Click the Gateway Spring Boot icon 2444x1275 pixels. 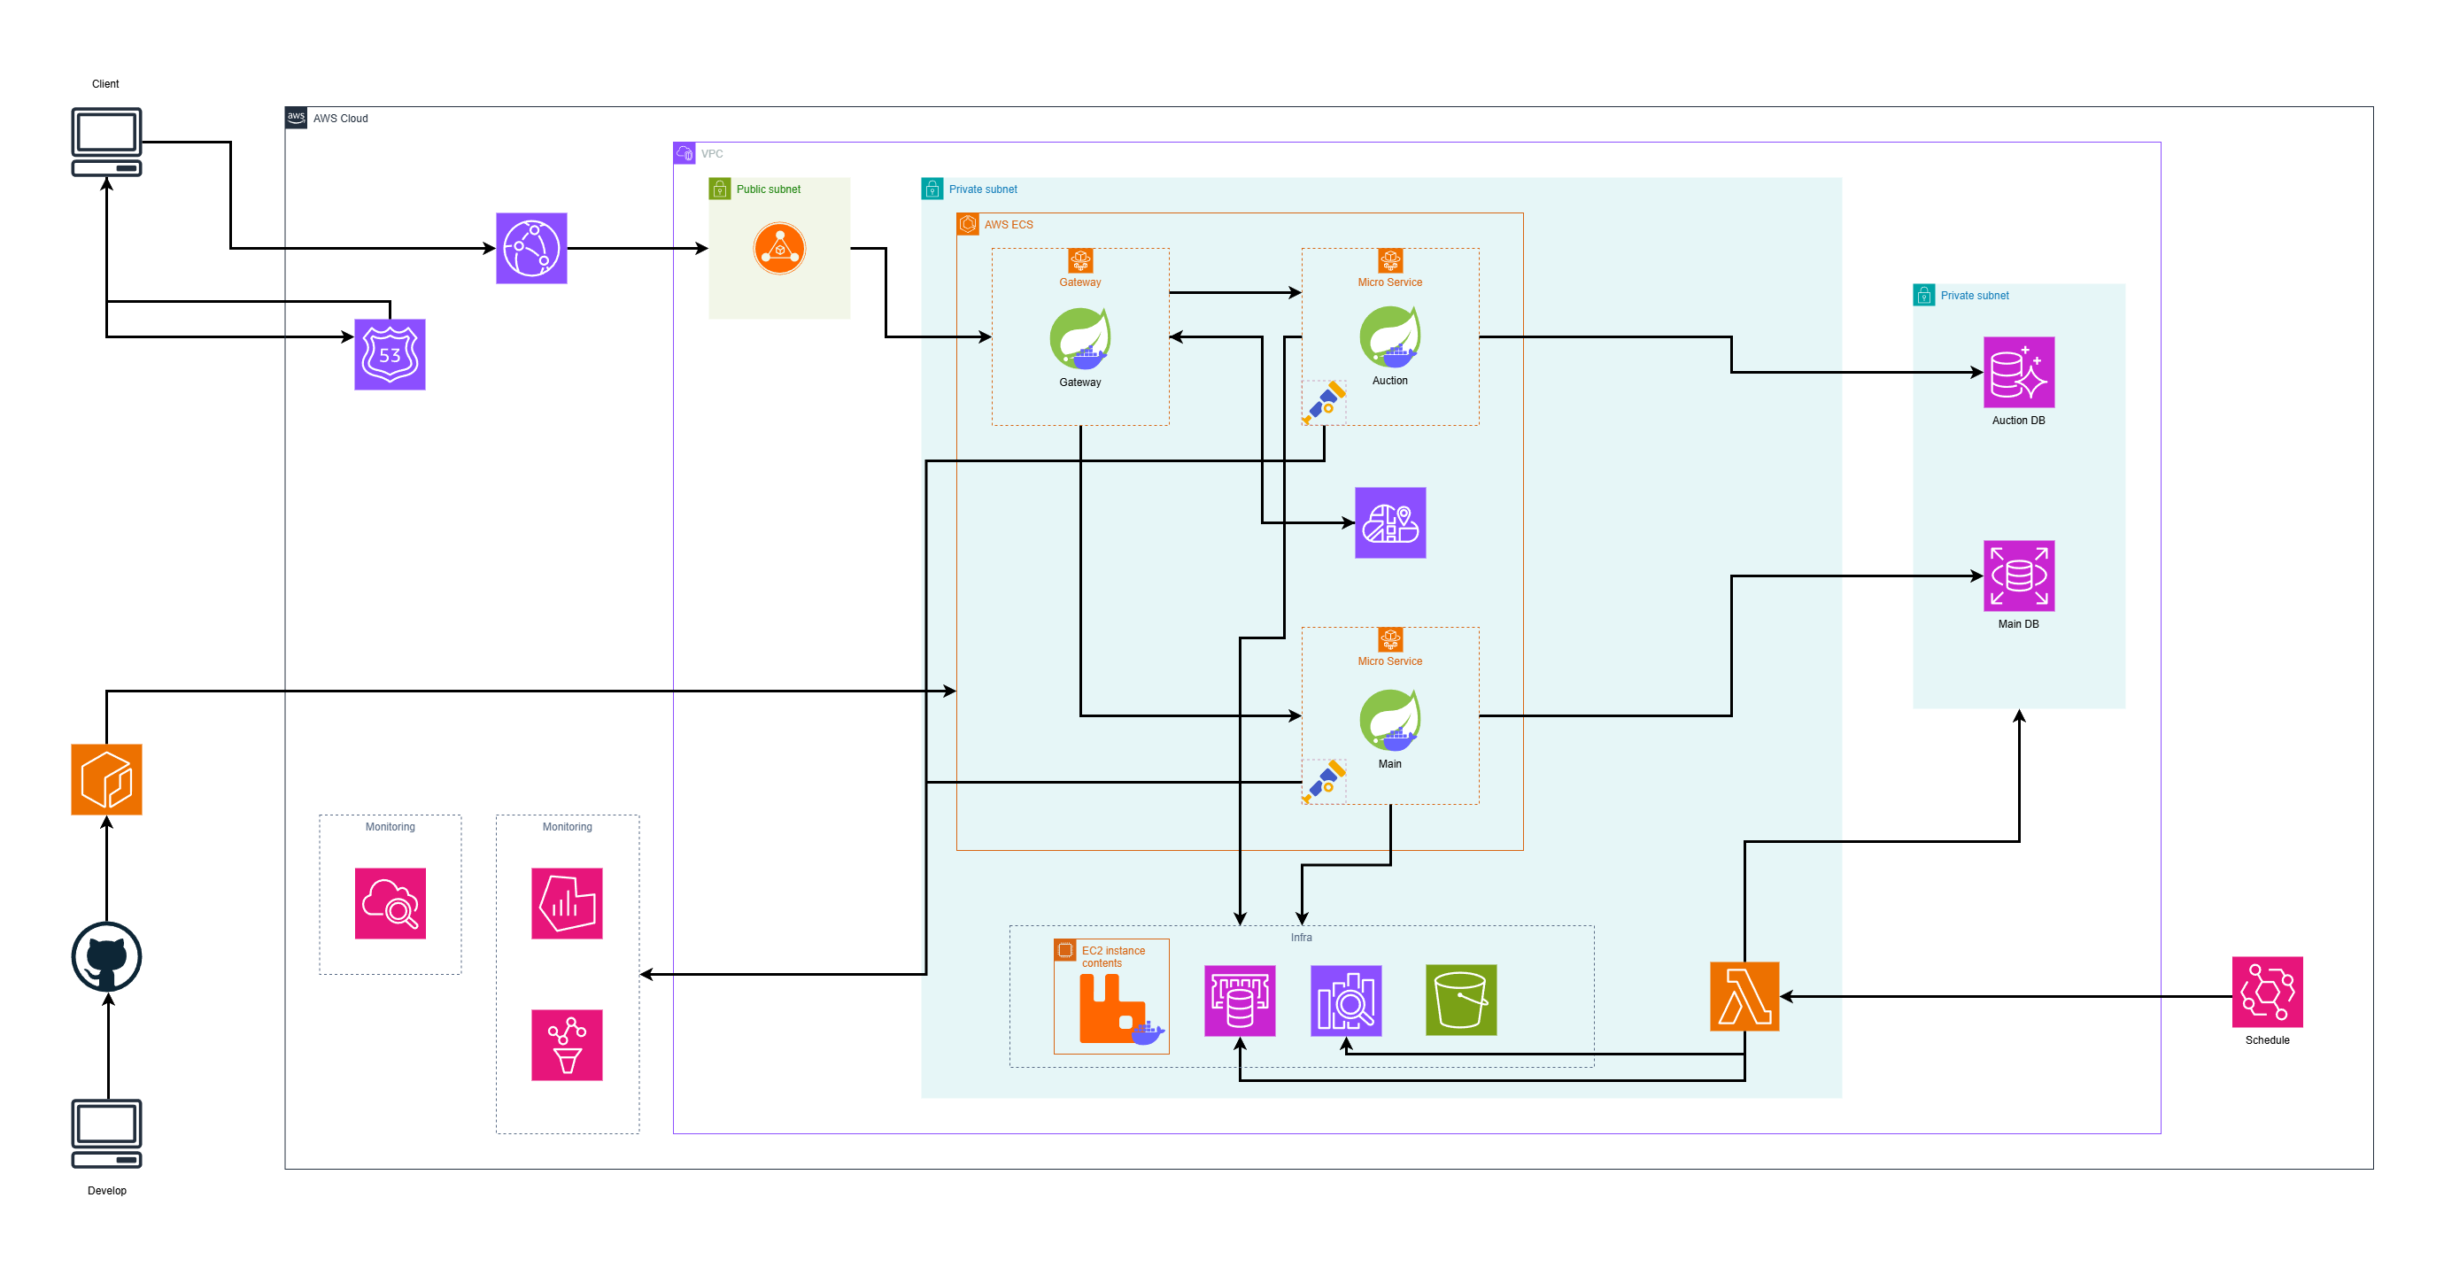coord(1079,338)
